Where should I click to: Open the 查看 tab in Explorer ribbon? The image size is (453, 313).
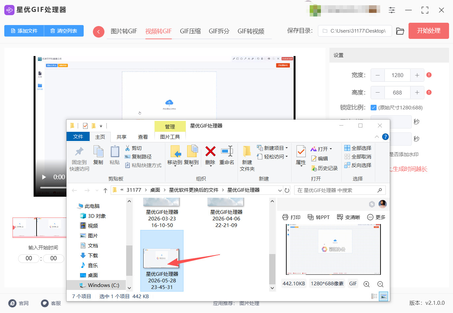tap(143, 137)
